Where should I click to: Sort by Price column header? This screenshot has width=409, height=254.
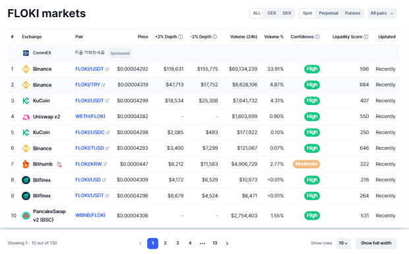point(143,37)
